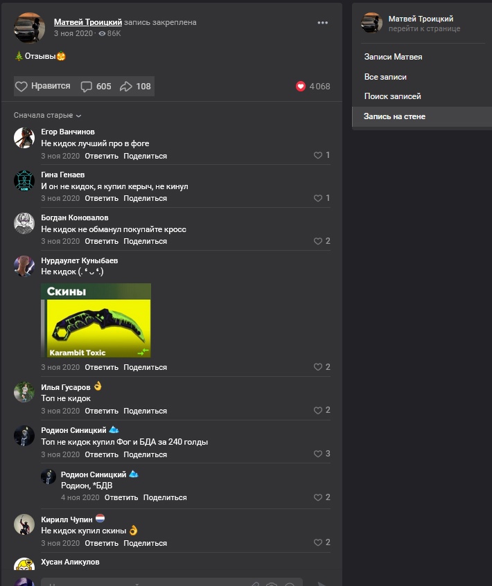Click Гина Генаев's profile avatar

[24, 180]
